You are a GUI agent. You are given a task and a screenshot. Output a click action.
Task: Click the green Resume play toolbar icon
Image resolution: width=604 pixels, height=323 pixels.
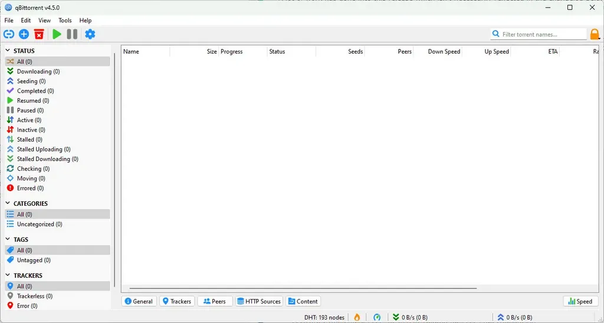click(x=57, y=34)
